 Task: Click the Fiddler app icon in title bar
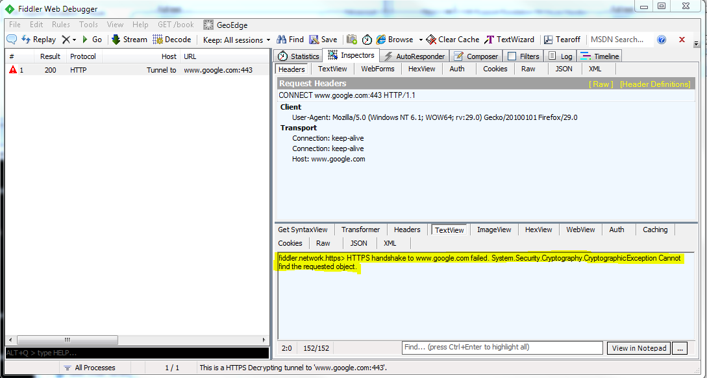[10, 9]
